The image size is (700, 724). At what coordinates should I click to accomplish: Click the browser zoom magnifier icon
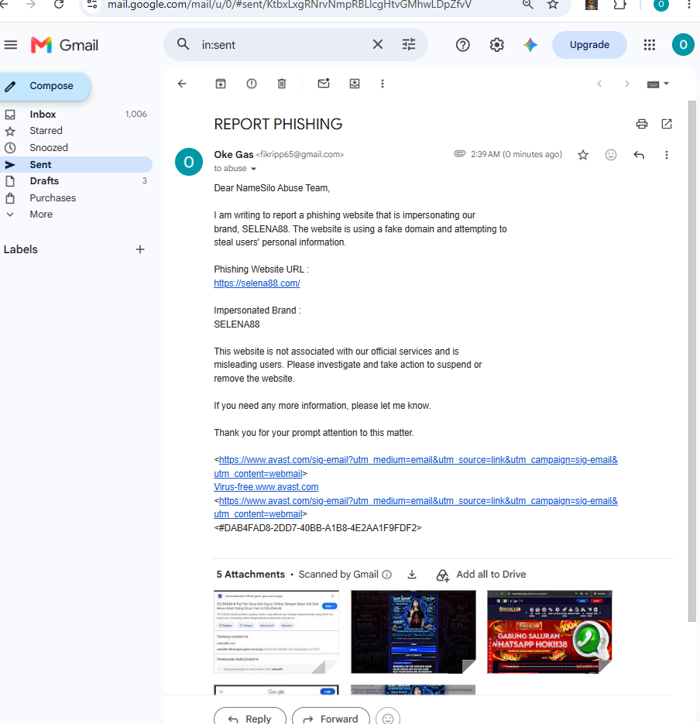[528, 5]
